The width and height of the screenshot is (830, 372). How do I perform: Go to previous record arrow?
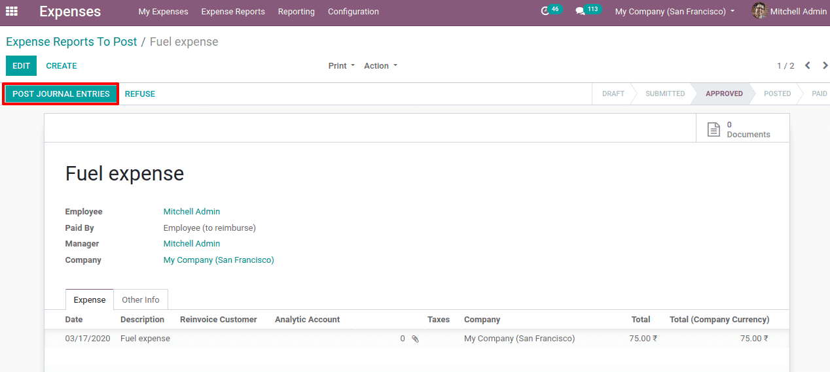tap(807, 65)
